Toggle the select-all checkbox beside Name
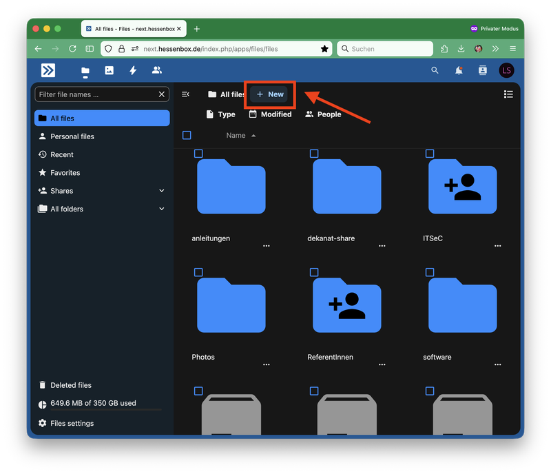Screen dimensions: 551x474 pyautogui.click(x=187, y=135)
